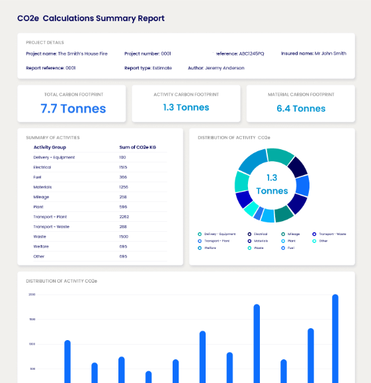Select the 'Materials' table row name

pos(42,187)
